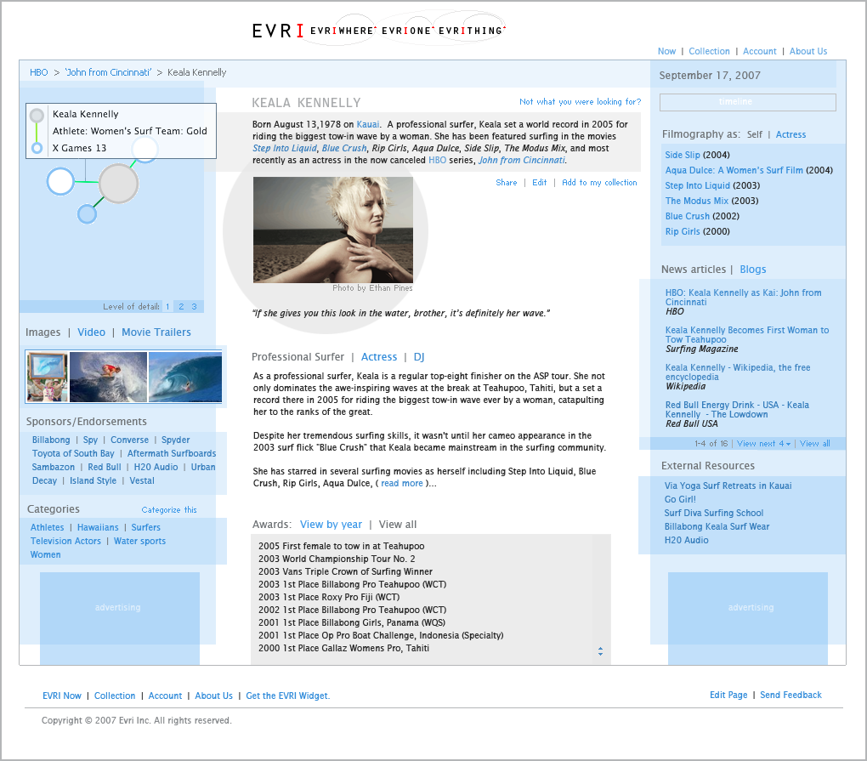The image size is (867, 761).
Task: Switch to the Movie Trailers tab
Action: coord(156,332)
